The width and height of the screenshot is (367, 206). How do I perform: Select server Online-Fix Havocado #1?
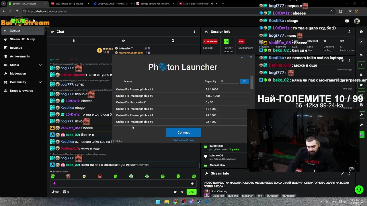click(x=181, y=102)
